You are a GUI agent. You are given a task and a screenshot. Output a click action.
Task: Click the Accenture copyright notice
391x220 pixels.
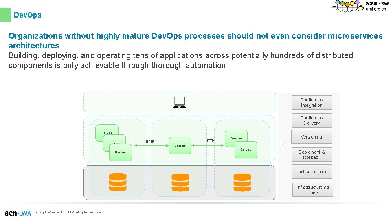click(68, 213)
